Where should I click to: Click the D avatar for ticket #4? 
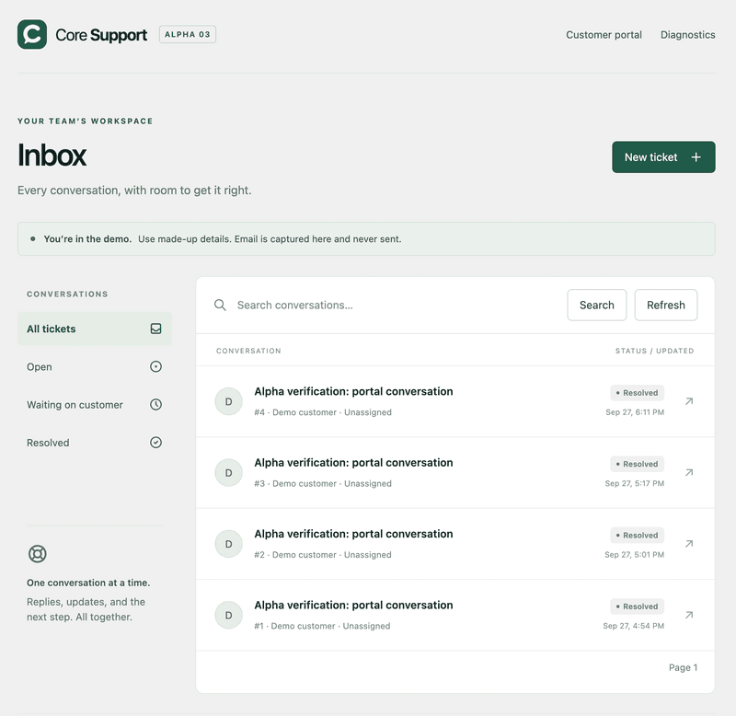pos(228,401)
